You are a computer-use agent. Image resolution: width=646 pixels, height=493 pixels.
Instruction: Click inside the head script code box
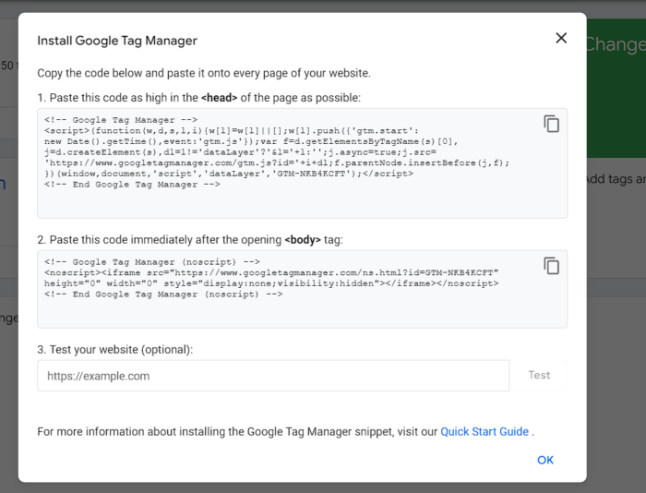pyautogui.click(x=302, y=163)
